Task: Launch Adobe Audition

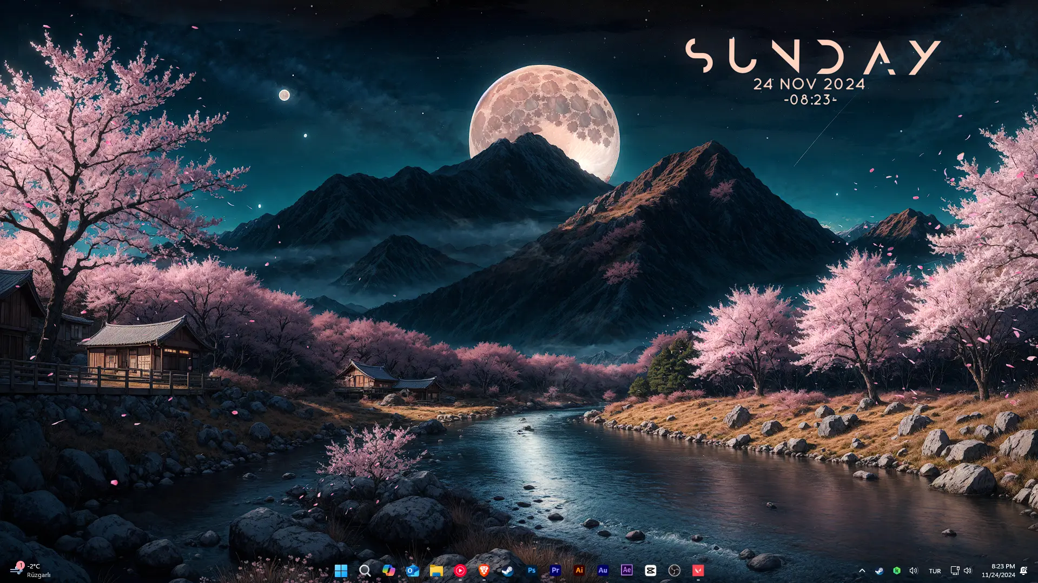Action: (603, 571)
